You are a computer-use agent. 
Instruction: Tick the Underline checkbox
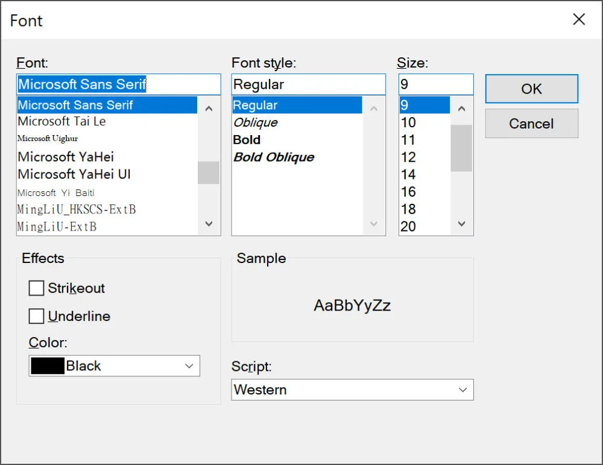point(36,316)
